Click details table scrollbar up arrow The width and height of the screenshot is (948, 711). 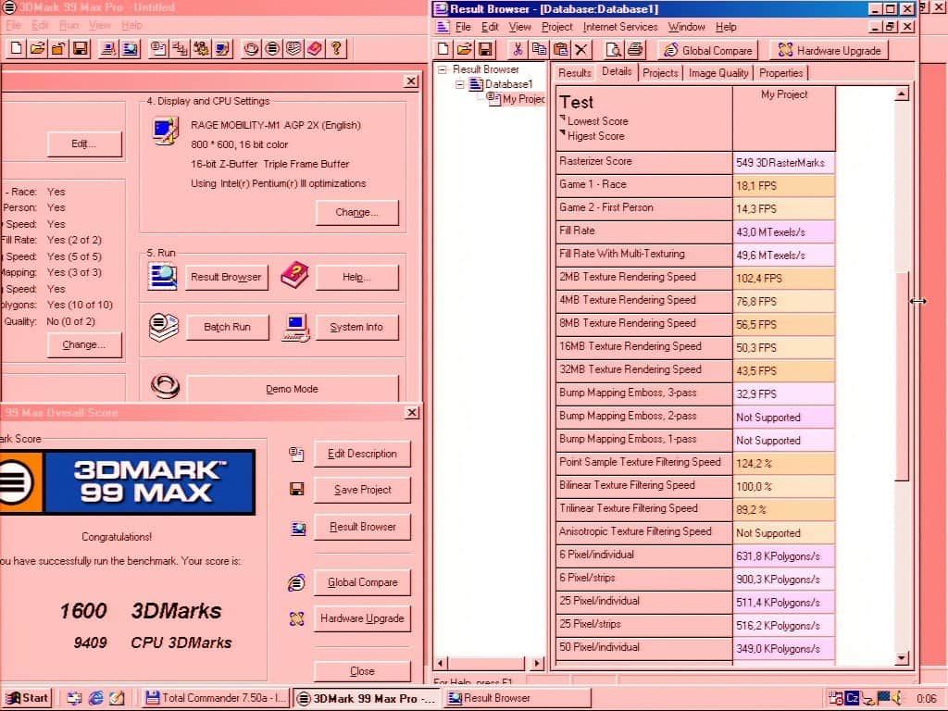[x=901, y=94]
